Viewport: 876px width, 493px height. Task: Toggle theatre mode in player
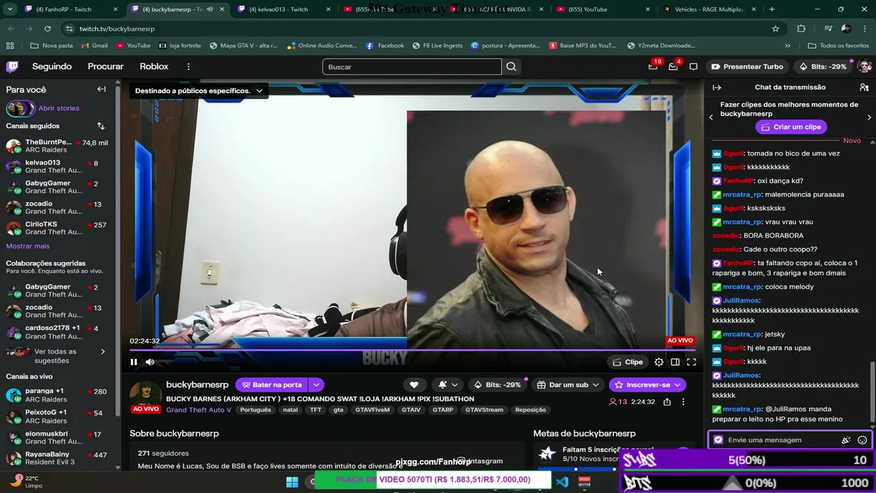675,362
